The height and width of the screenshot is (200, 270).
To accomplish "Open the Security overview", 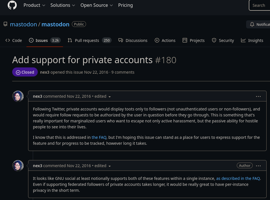I will click(x=223, y=40).
